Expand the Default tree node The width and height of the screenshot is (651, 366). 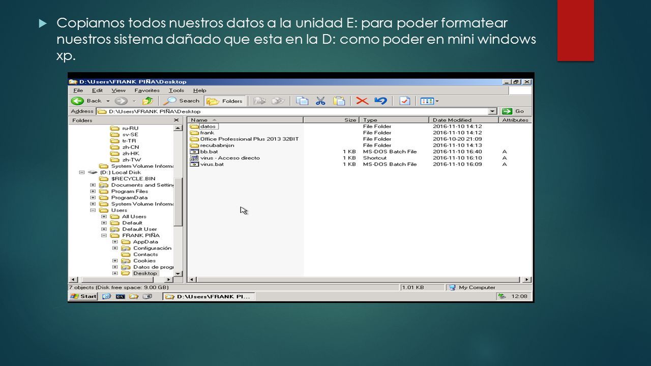click(104, 223)
